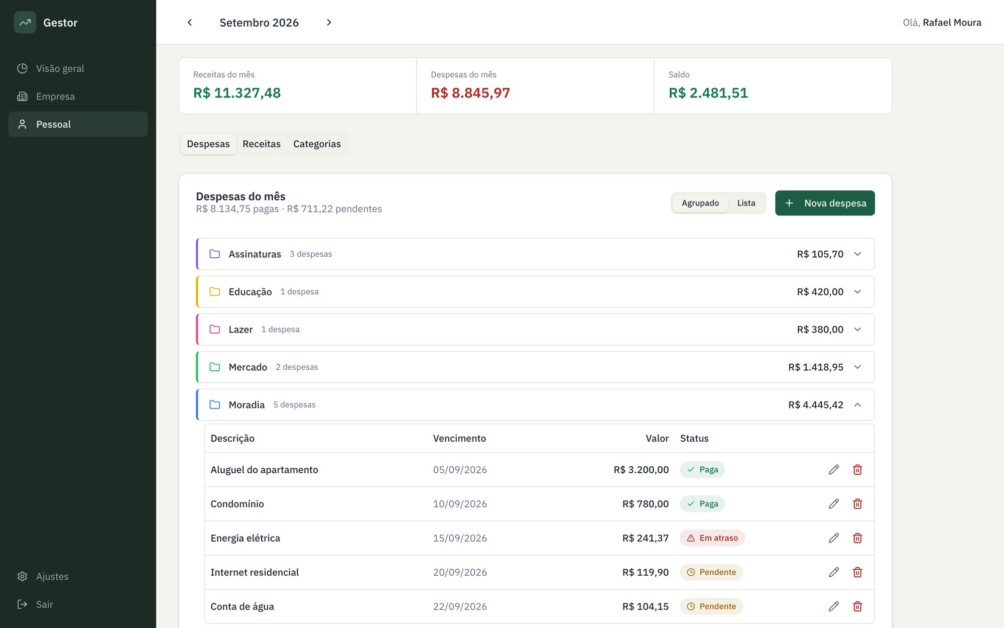Screen dimensions: 1004x628
Task: Edit the Internet residencial expense
Action: [x=834, y=572]
